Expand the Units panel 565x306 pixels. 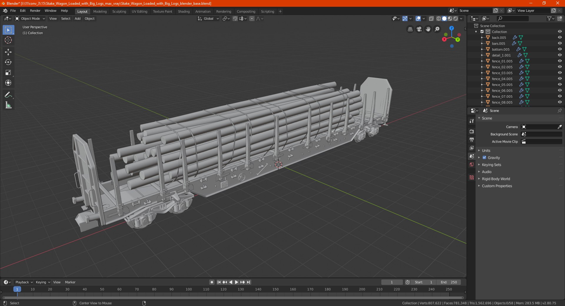[x=486, y=150]
